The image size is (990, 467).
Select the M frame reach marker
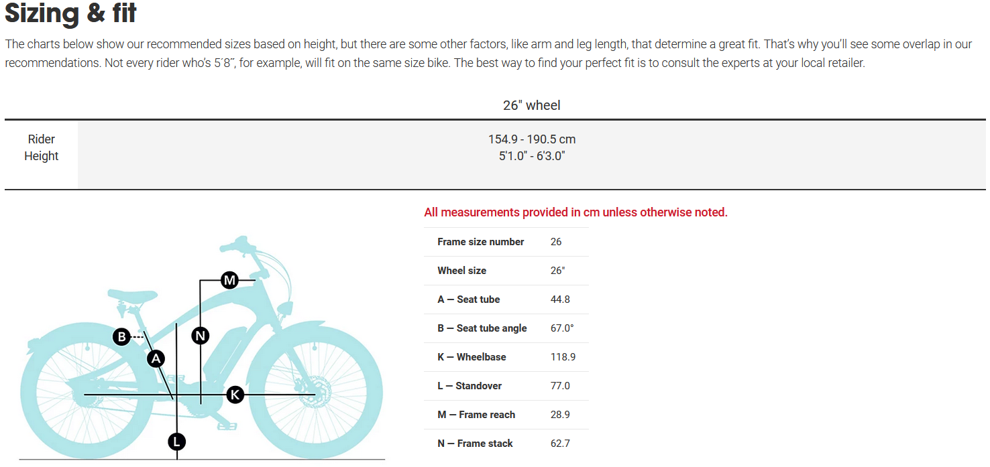point(229,280)
